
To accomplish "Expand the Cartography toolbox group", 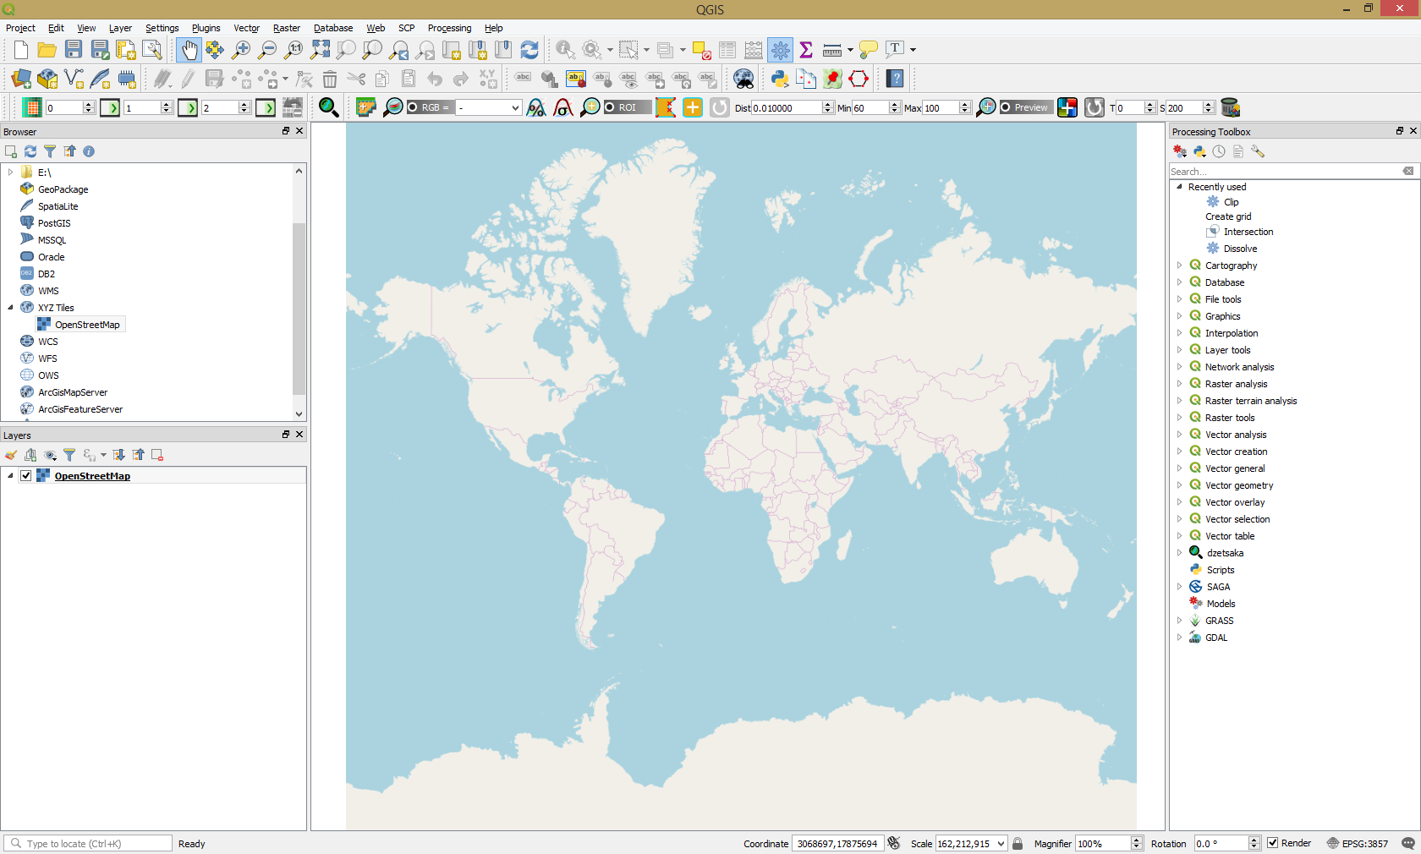I will (x=1180, y=266).
